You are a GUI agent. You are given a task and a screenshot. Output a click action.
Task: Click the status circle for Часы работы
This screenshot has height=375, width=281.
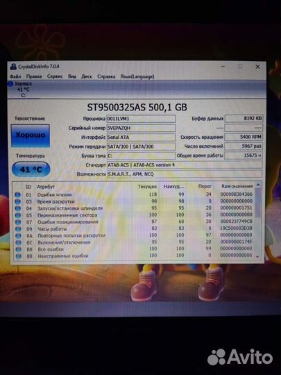tap(18, 229)
